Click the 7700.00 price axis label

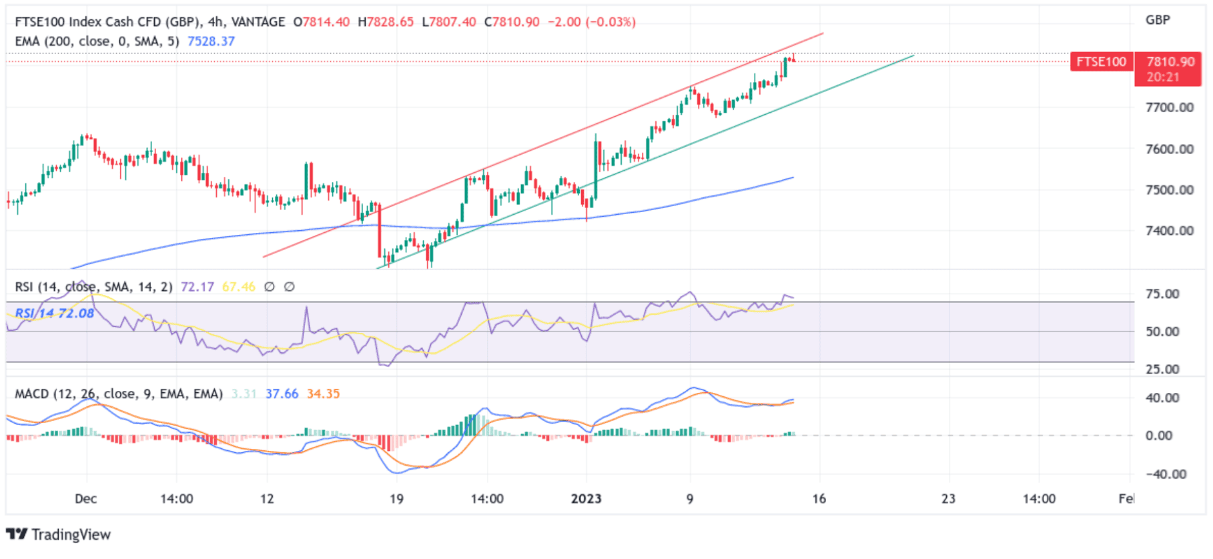click(1170, 107)
